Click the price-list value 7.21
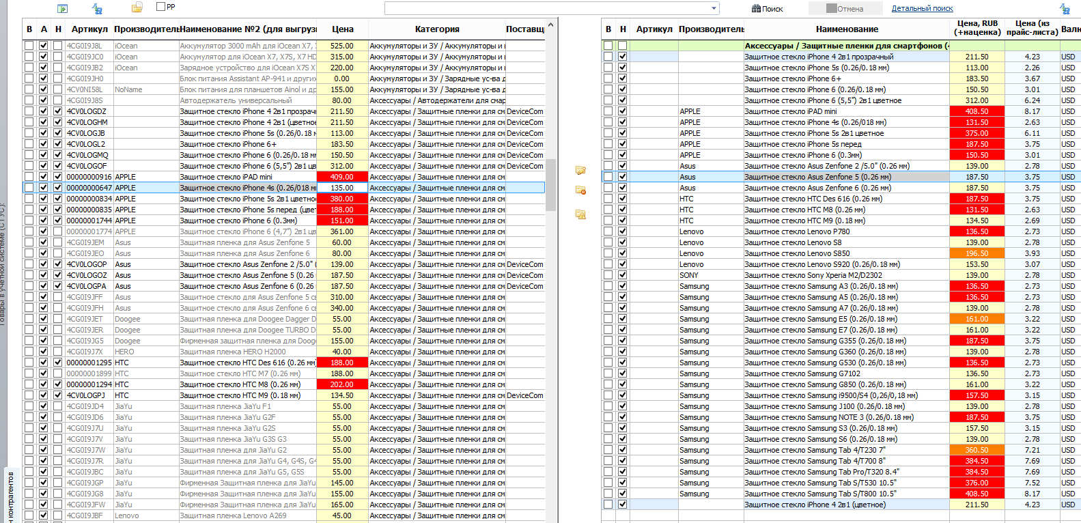1081x523 pixels. point(1033,450)
